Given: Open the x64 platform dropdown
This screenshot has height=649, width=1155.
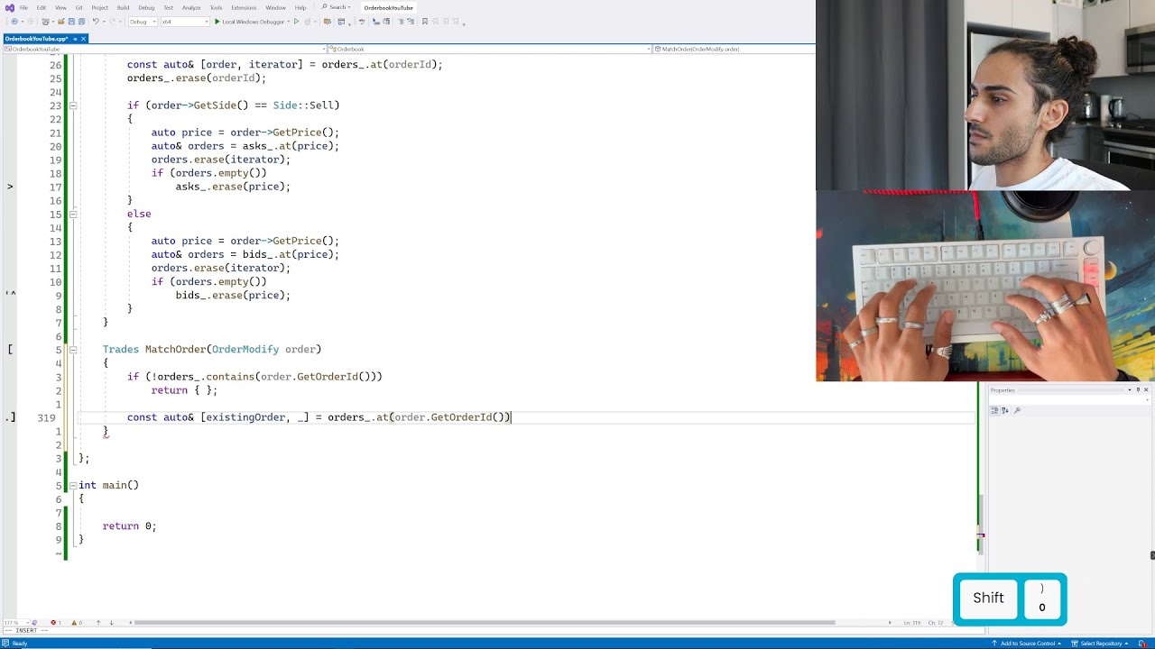Looking at the screenshot, I should pyautogui.click(x=185, y=22).
